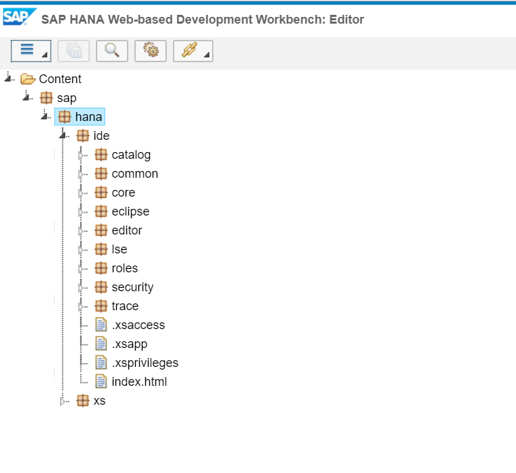
Task: Collapse the Content root node
Action: click(x=8, y=78)
